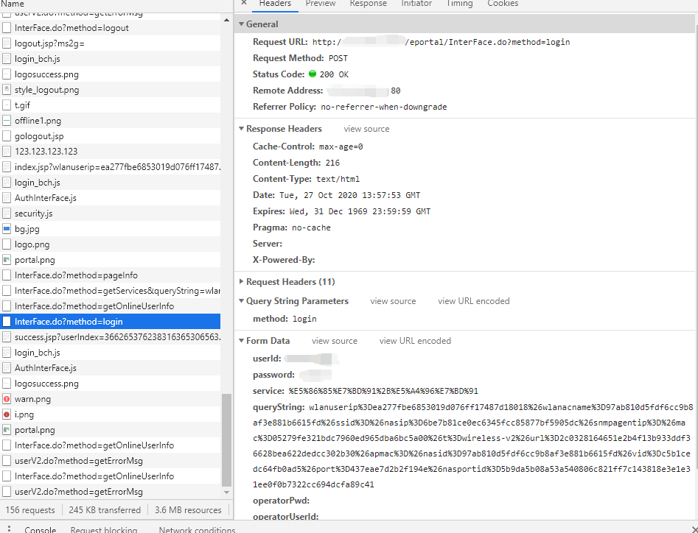Close the request details pane with X
This screenshot has width=698, height=533.
point(243,3)
